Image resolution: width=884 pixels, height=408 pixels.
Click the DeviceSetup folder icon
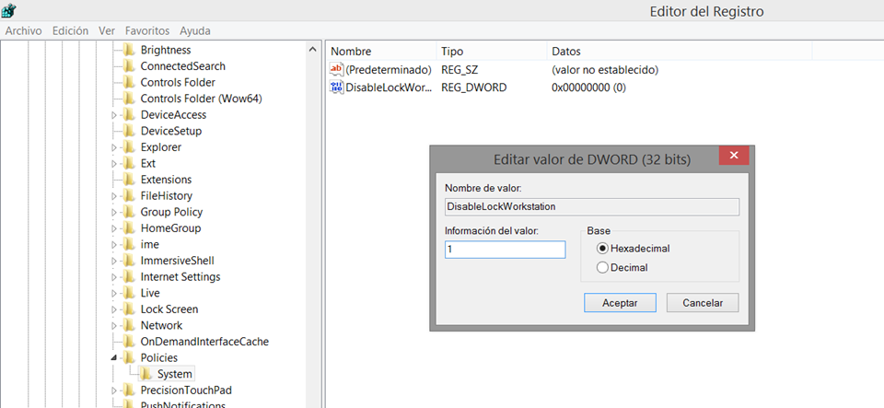[x=129, y=132]
